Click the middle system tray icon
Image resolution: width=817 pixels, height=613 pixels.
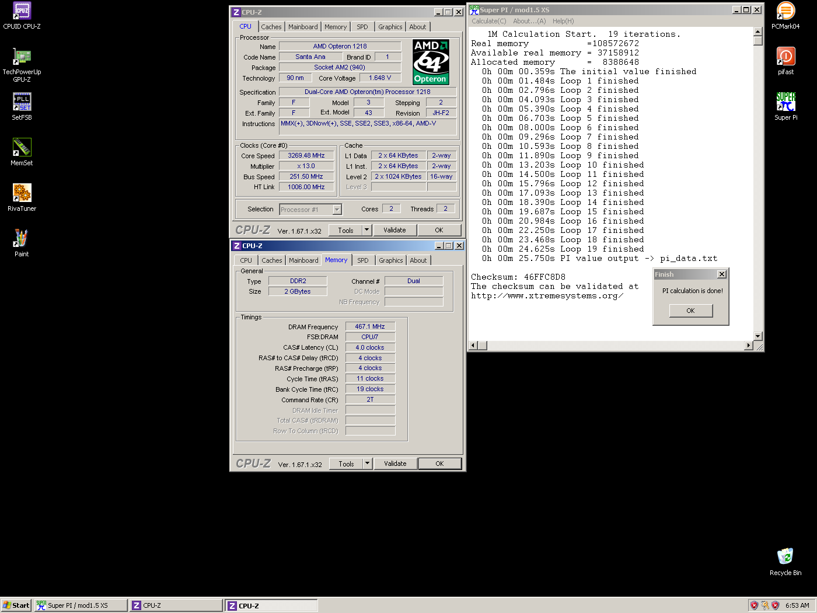pyautogui.click(x=764, y=605)
